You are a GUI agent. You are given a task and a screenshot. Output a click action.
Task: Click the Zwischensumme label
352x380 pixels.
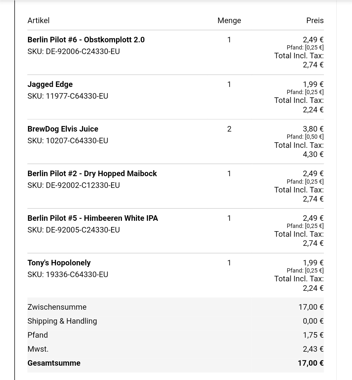click(x=57, y=307)
